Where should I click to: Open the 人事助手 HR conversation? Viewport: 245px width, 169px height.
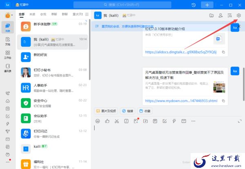[x=53, y=88]
